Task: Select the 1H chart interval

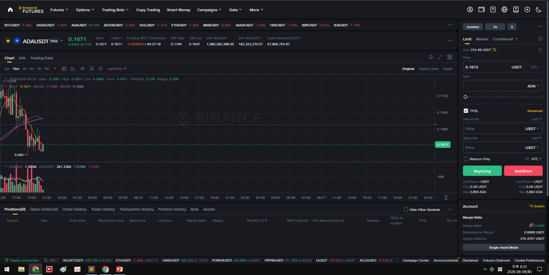Action: click(x=24, y=69)
